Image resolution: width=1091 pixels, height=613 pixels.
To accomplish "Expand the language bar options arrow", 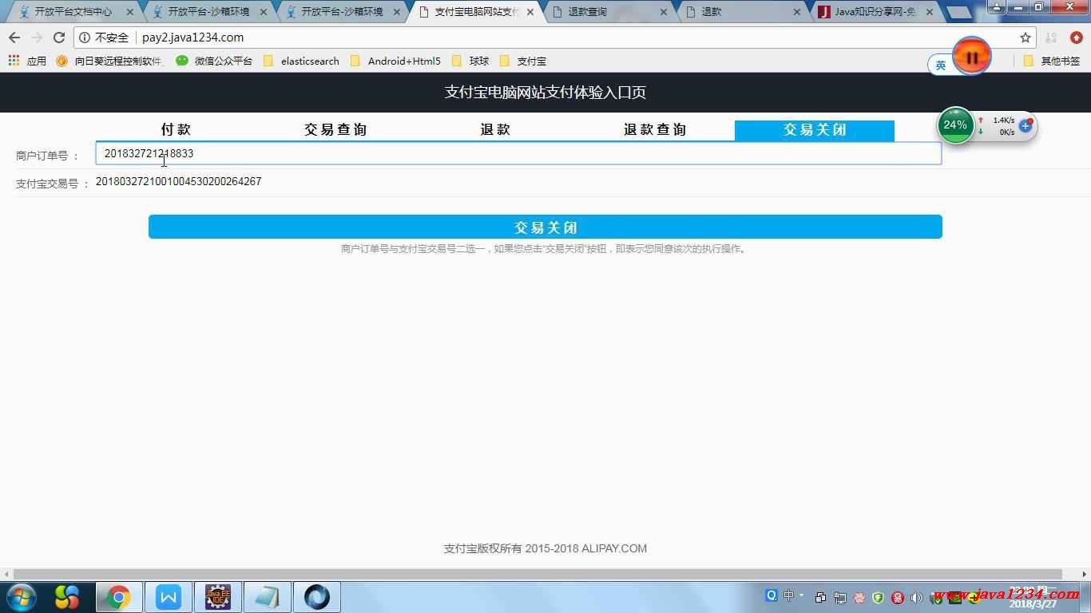I will click(802, 595).
